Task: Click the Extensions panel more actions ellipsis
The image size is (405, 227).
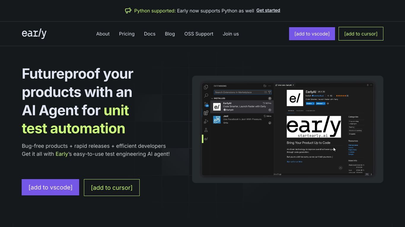Action: click(270, 86)
